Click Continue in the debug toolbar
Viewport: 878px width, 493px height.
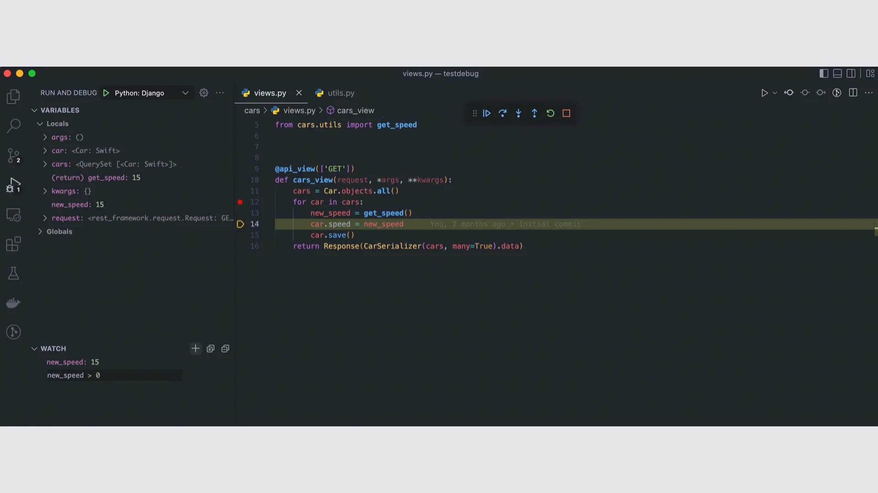coord(487,113)
